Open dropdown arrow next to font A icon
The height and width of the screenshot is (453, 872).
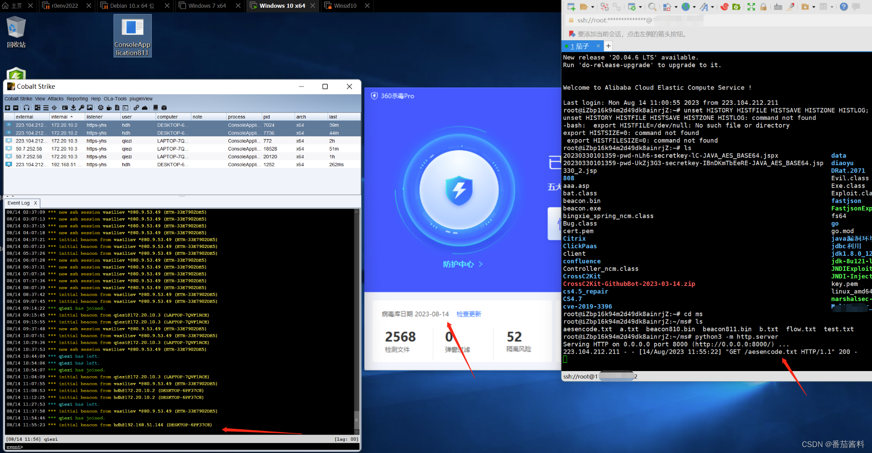(713, 7)
